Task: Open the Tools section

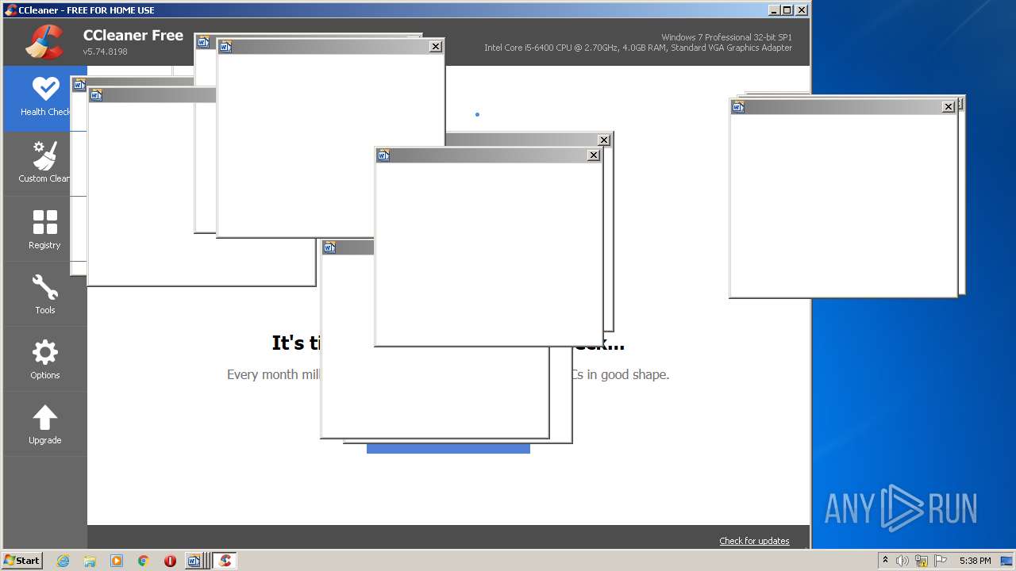Action: click(x=44, y=294)
